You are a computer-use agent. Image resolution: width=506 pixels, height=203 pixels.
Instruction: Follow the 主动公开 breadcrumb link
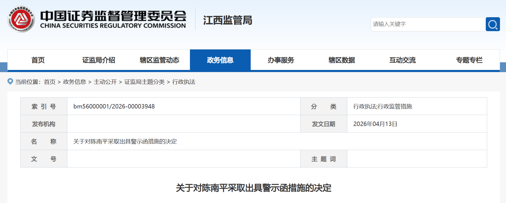click(x=105, y=82)
